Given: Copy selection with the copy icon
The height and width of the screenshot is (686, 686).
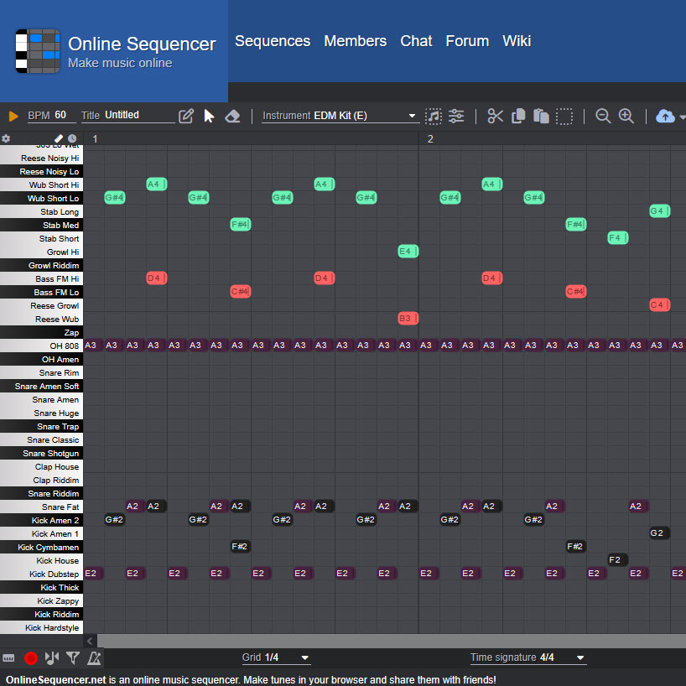Looking at the screenshot, I should coord(518,116).
